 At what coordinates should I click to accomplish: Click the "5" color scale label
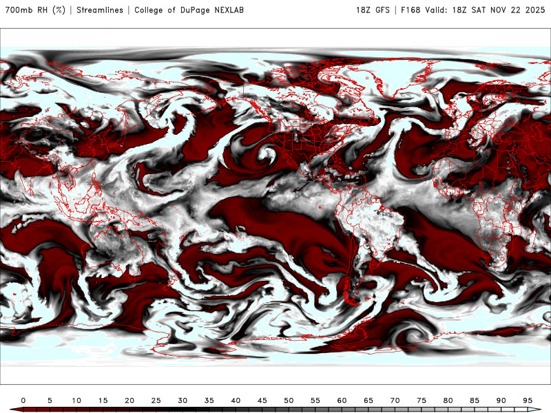[x=50, y=401]
